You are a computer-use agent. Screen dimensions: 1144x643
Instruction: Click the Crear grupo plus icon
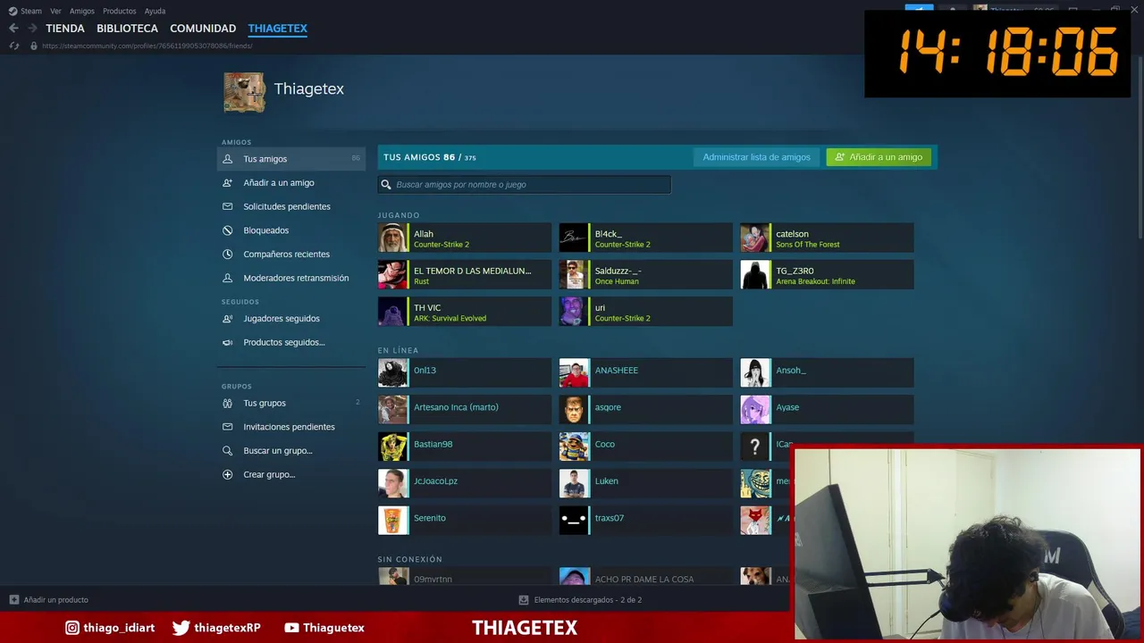[227, 474]
